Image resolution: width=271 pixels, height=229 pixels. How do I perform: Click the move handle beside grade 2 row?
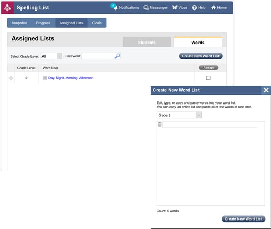tap(11, 78)
